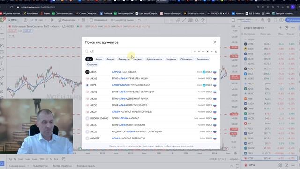Open go-to-date calendar icon
This screenshot has height=169, width=300.
[64, 159]
